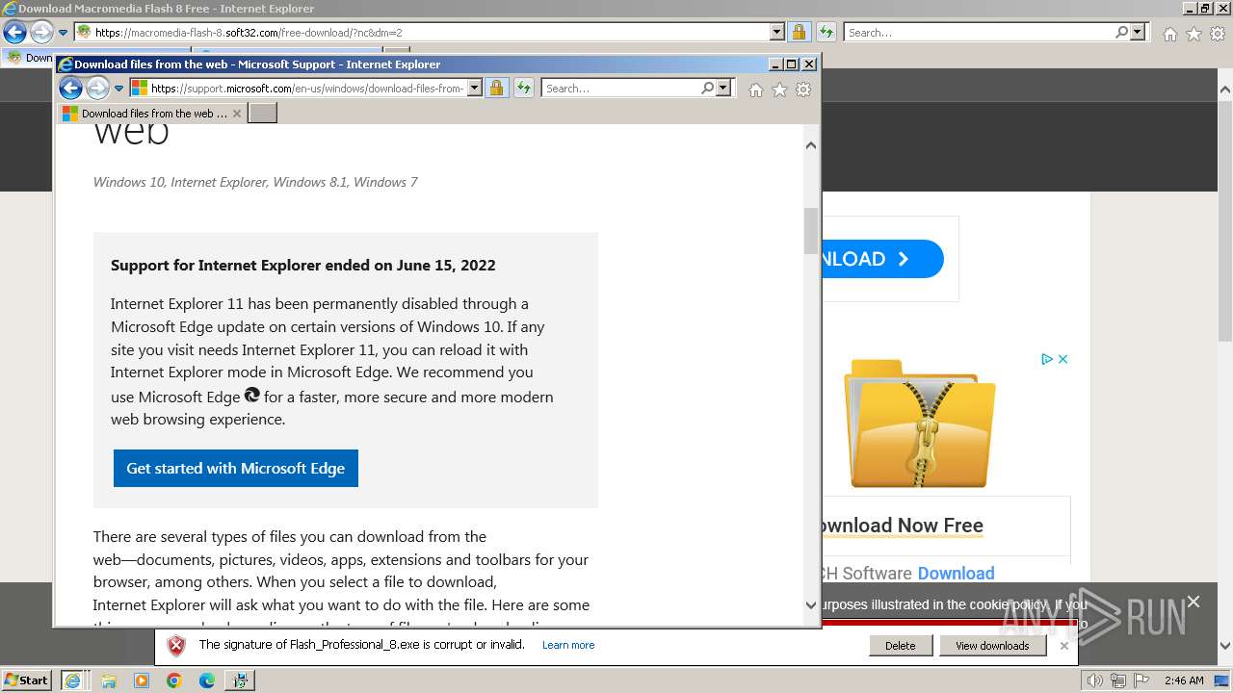Expand address dropdown in soft32 window
1233x693 pixels.
(777, 33)
